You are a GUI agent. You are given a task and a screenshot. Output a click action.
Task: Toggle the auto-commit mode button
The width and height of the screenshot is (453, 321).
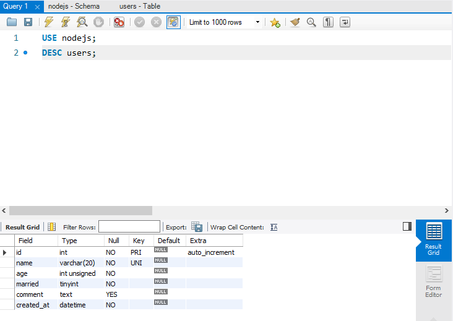point(173,22)
